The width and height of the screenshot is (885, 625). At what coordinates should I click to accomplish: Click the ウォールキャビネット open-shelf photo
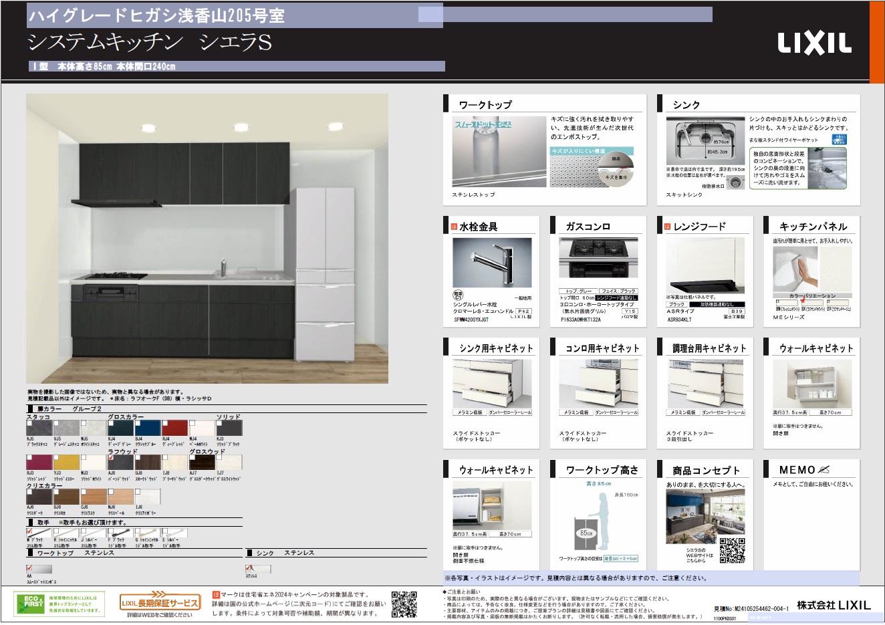click(812, 384)
